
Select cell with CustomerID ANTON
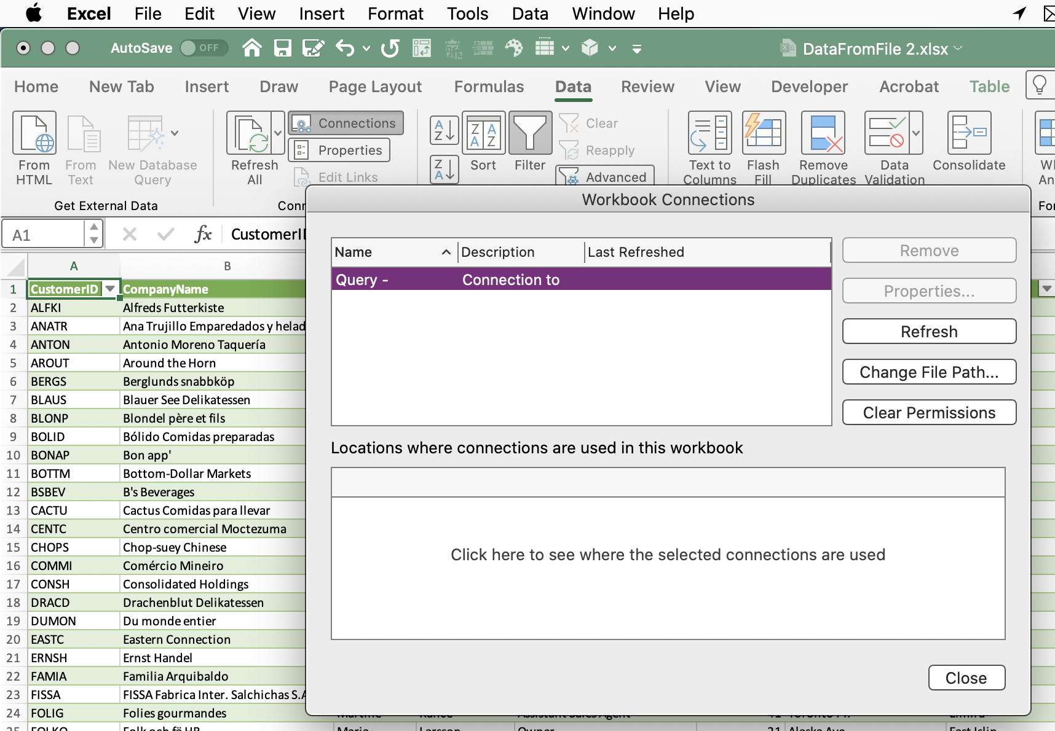click(x=74, y=344)
